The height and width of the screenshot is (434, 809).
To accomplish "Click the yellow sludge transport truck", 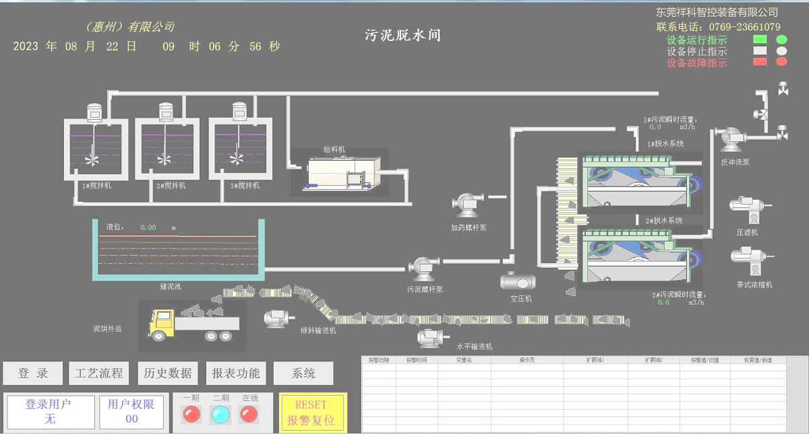I will [x=193, y=324].
